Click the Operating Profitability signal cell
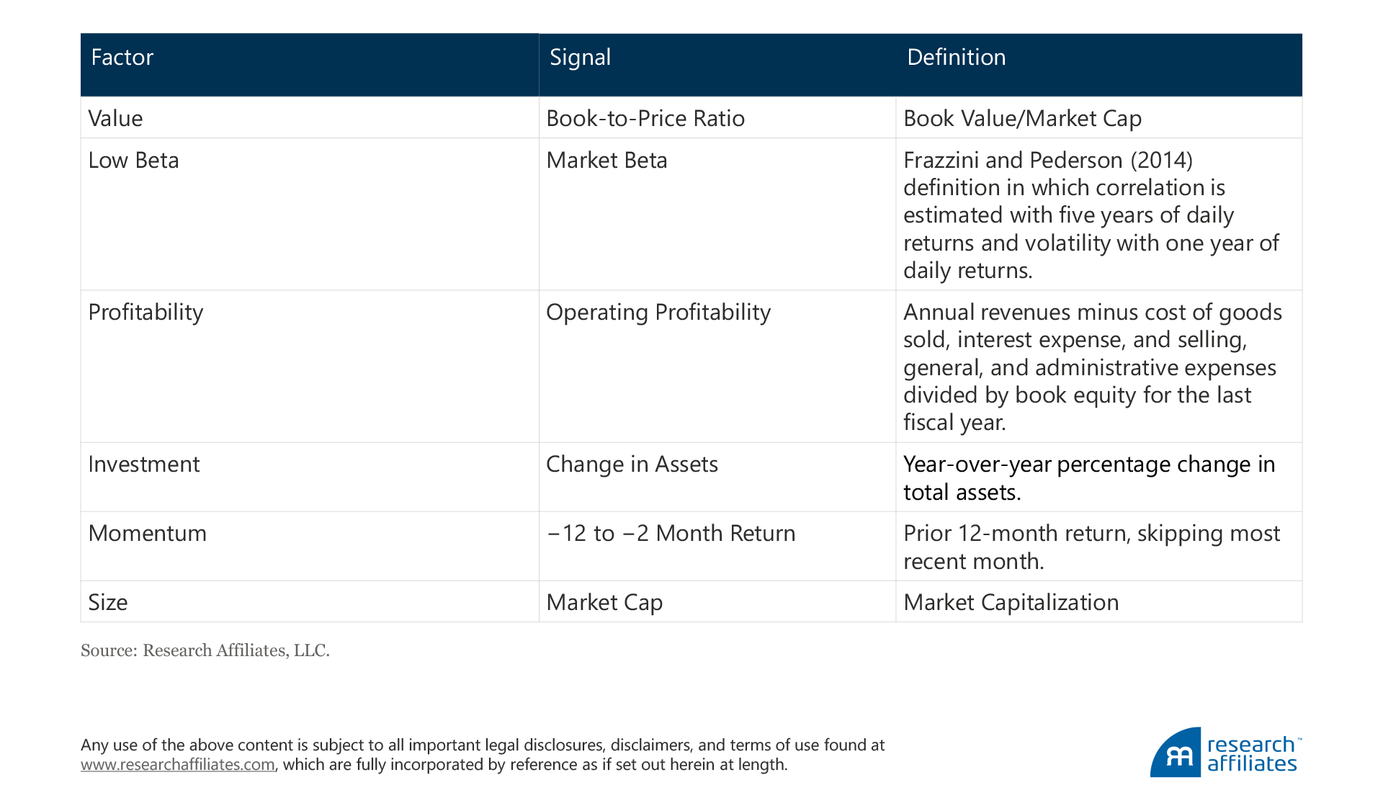Screen dimensions: 1383x798 [x=658, y=312]
